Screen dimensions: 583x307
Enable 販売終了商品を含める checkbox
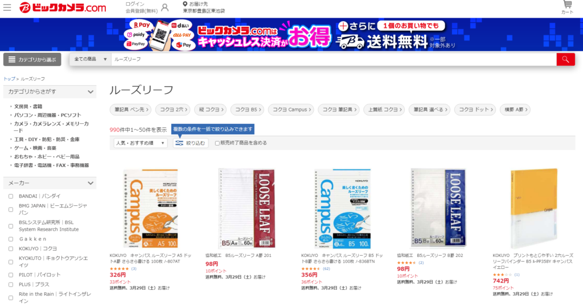pos(217,143)
